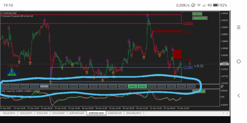Image resolution: width=247 pixels, height=123 pixels.
Task: Switch chart to AUDNZD symbol button
Action: click(x=161, y=86)
